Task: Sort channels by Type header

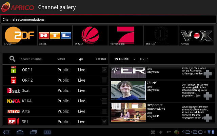Action: (80, 59)
